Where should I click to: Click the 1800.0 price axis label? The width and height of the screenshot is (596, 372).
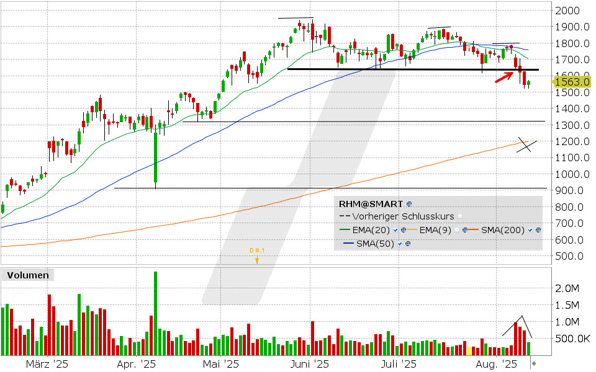tap(572, 43)
